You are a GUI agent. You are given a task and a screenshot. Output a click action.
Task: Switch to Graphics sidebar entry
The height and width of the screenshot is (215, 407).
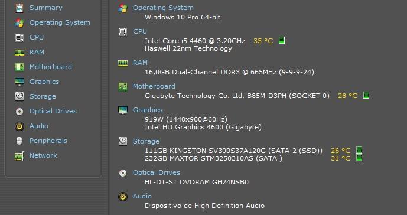tap(44, 82)
